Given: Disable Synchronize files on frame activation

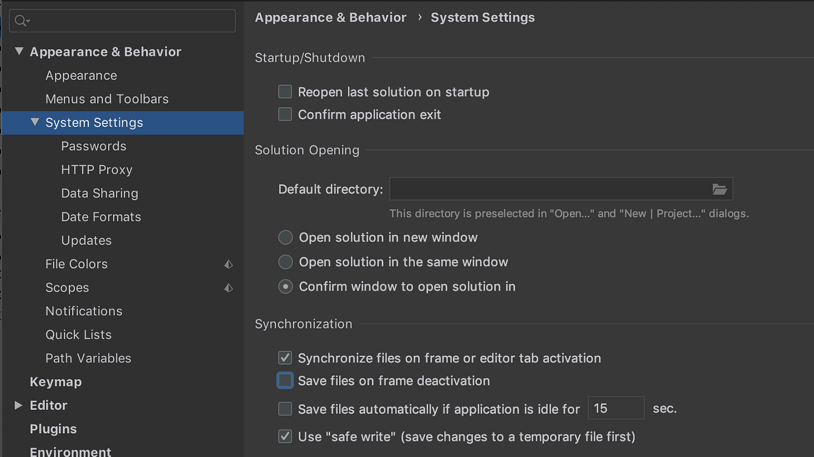Looking at the screenshot, I should 285,358.
